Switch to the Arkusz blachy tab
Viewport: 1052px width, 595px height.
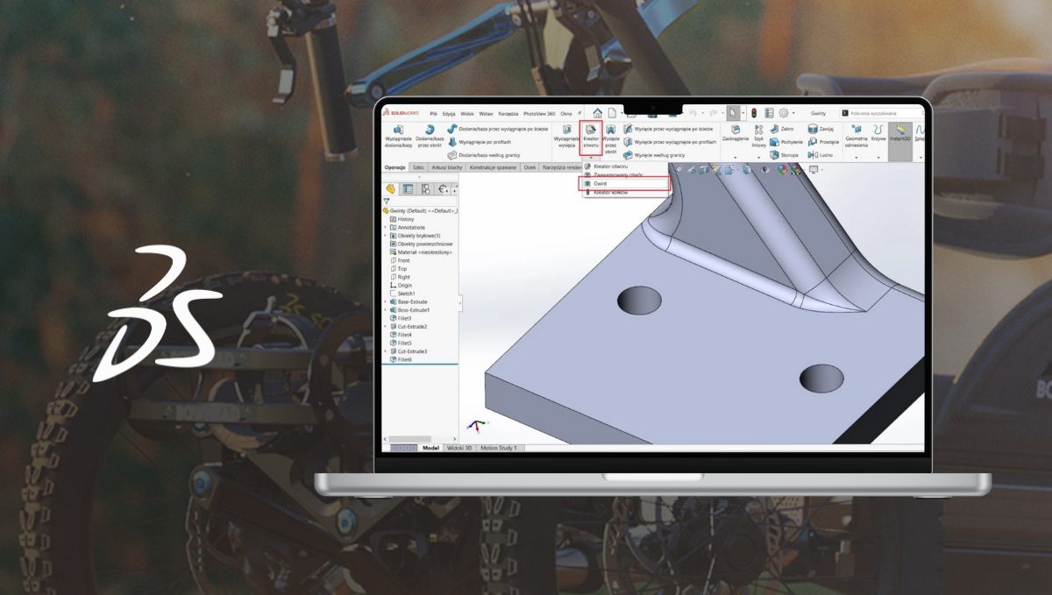pos(447,167)
